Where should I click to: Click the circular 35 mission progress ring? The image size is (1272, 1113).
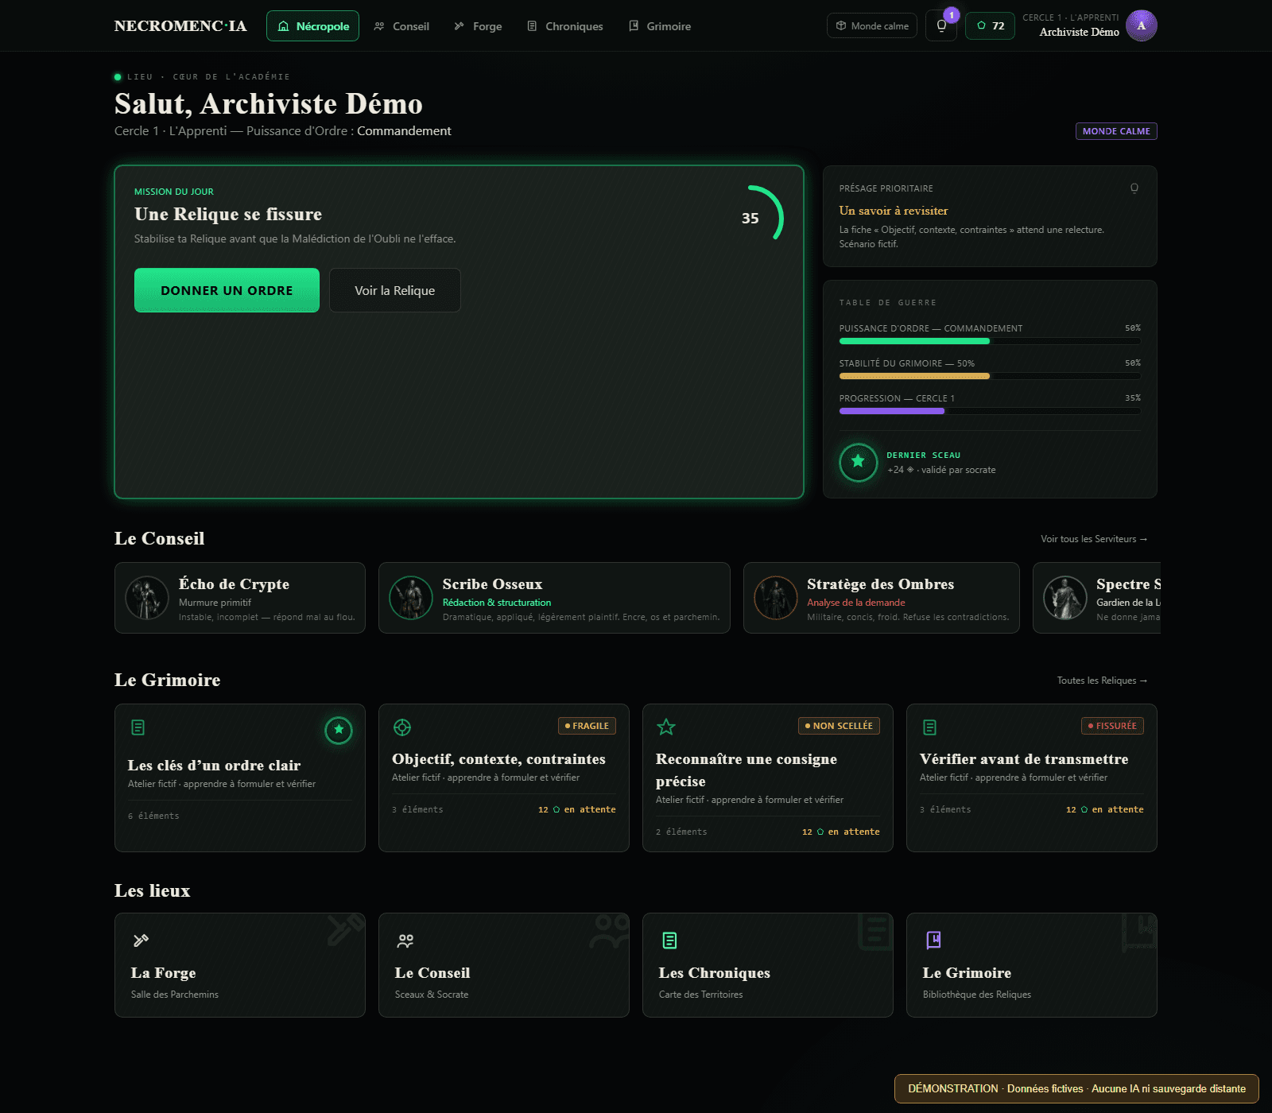[751, 218]
